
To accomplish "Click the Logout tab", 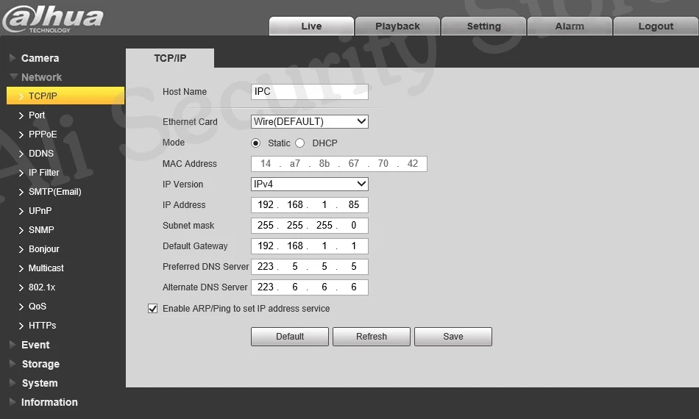I will click(x=656, y=26).
